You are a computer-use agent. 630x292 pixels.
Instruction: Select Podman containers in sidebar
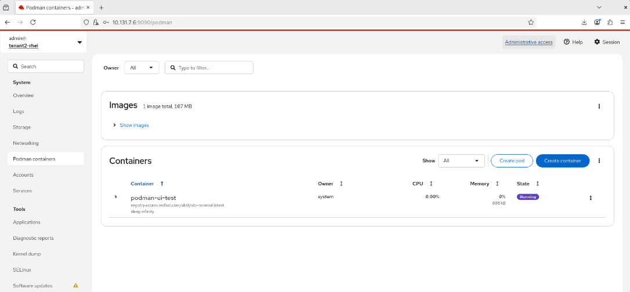(46, 159)
